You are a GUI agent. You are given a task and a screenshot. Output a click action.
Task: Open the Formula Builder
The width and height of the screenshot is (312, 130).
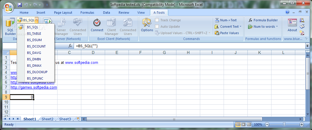pos(263,20)
